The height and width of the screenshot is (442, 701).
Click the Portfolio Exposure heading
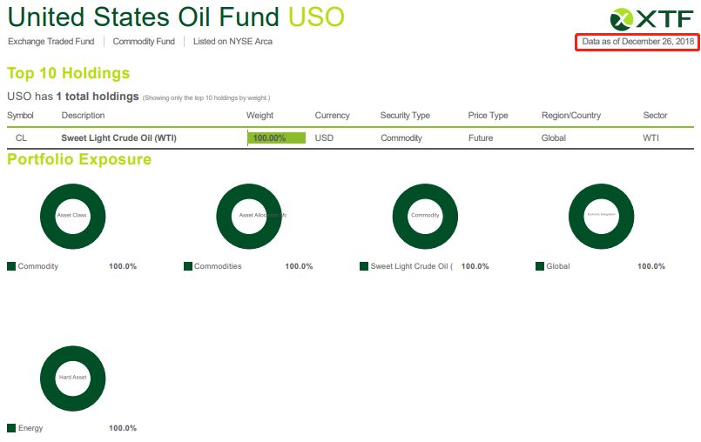[x=79, y=159]
